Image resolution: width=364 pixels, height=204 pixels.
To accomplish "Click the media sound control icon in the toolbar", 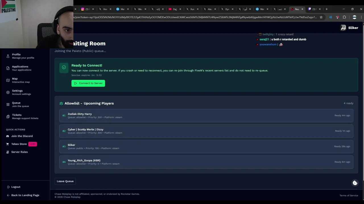I will [330, 17].
